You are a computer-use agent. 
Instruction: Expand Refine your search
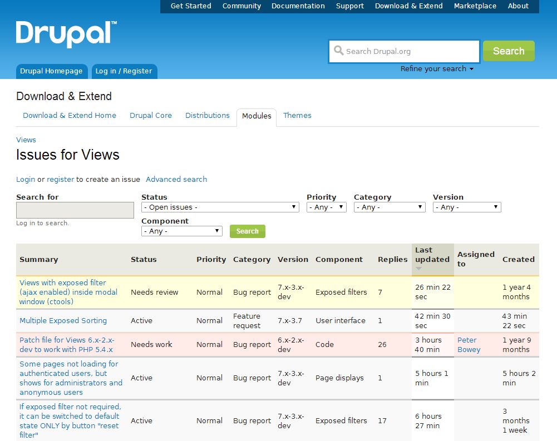[x=437, y=68]
